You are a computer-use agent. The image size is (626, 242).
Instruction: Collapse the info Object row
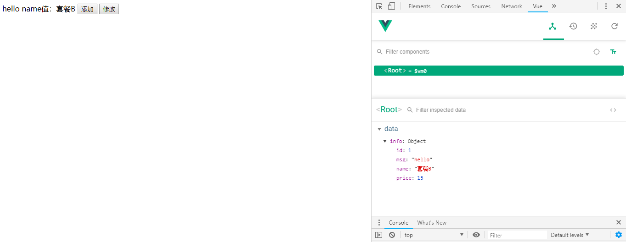click(x=385, y=141)
